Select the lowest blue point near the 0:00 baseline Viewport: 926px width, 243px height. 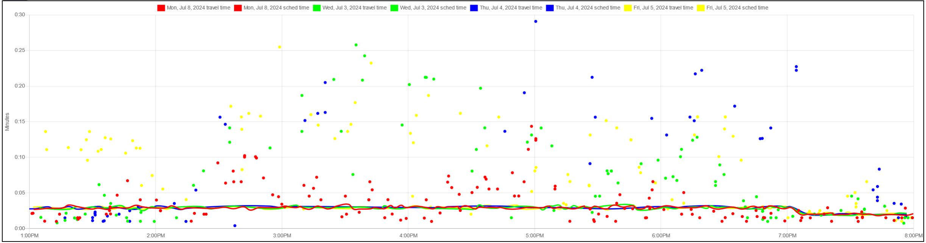point(235,226)
